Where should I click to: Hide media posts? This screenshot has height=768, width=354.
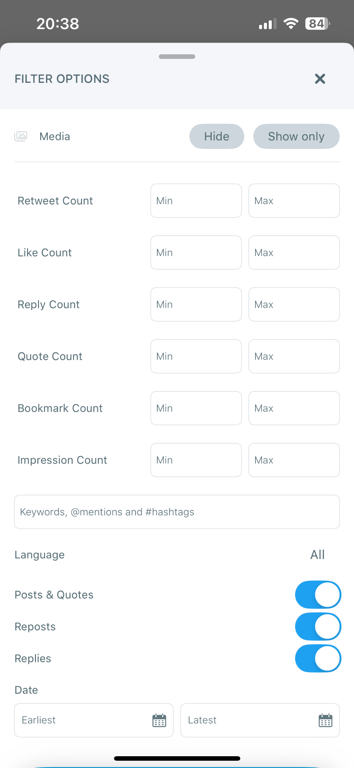click(x=216, y=137)
